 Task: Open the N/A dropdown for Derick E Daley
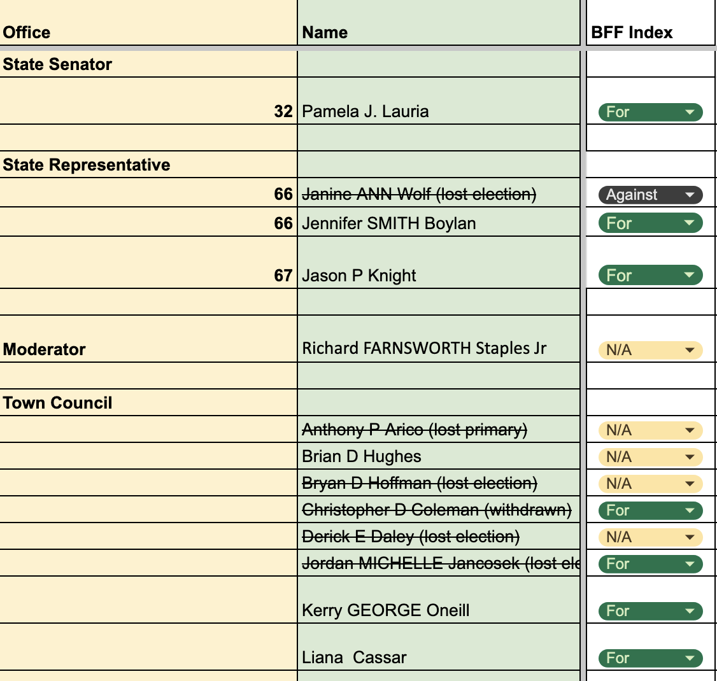650,537
